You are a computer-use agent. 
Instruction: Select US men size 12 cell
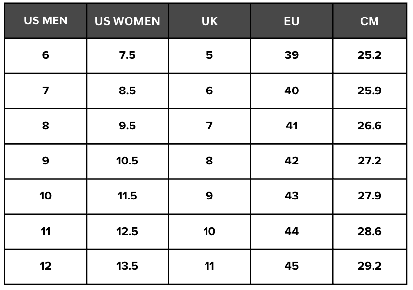[46, 267]
